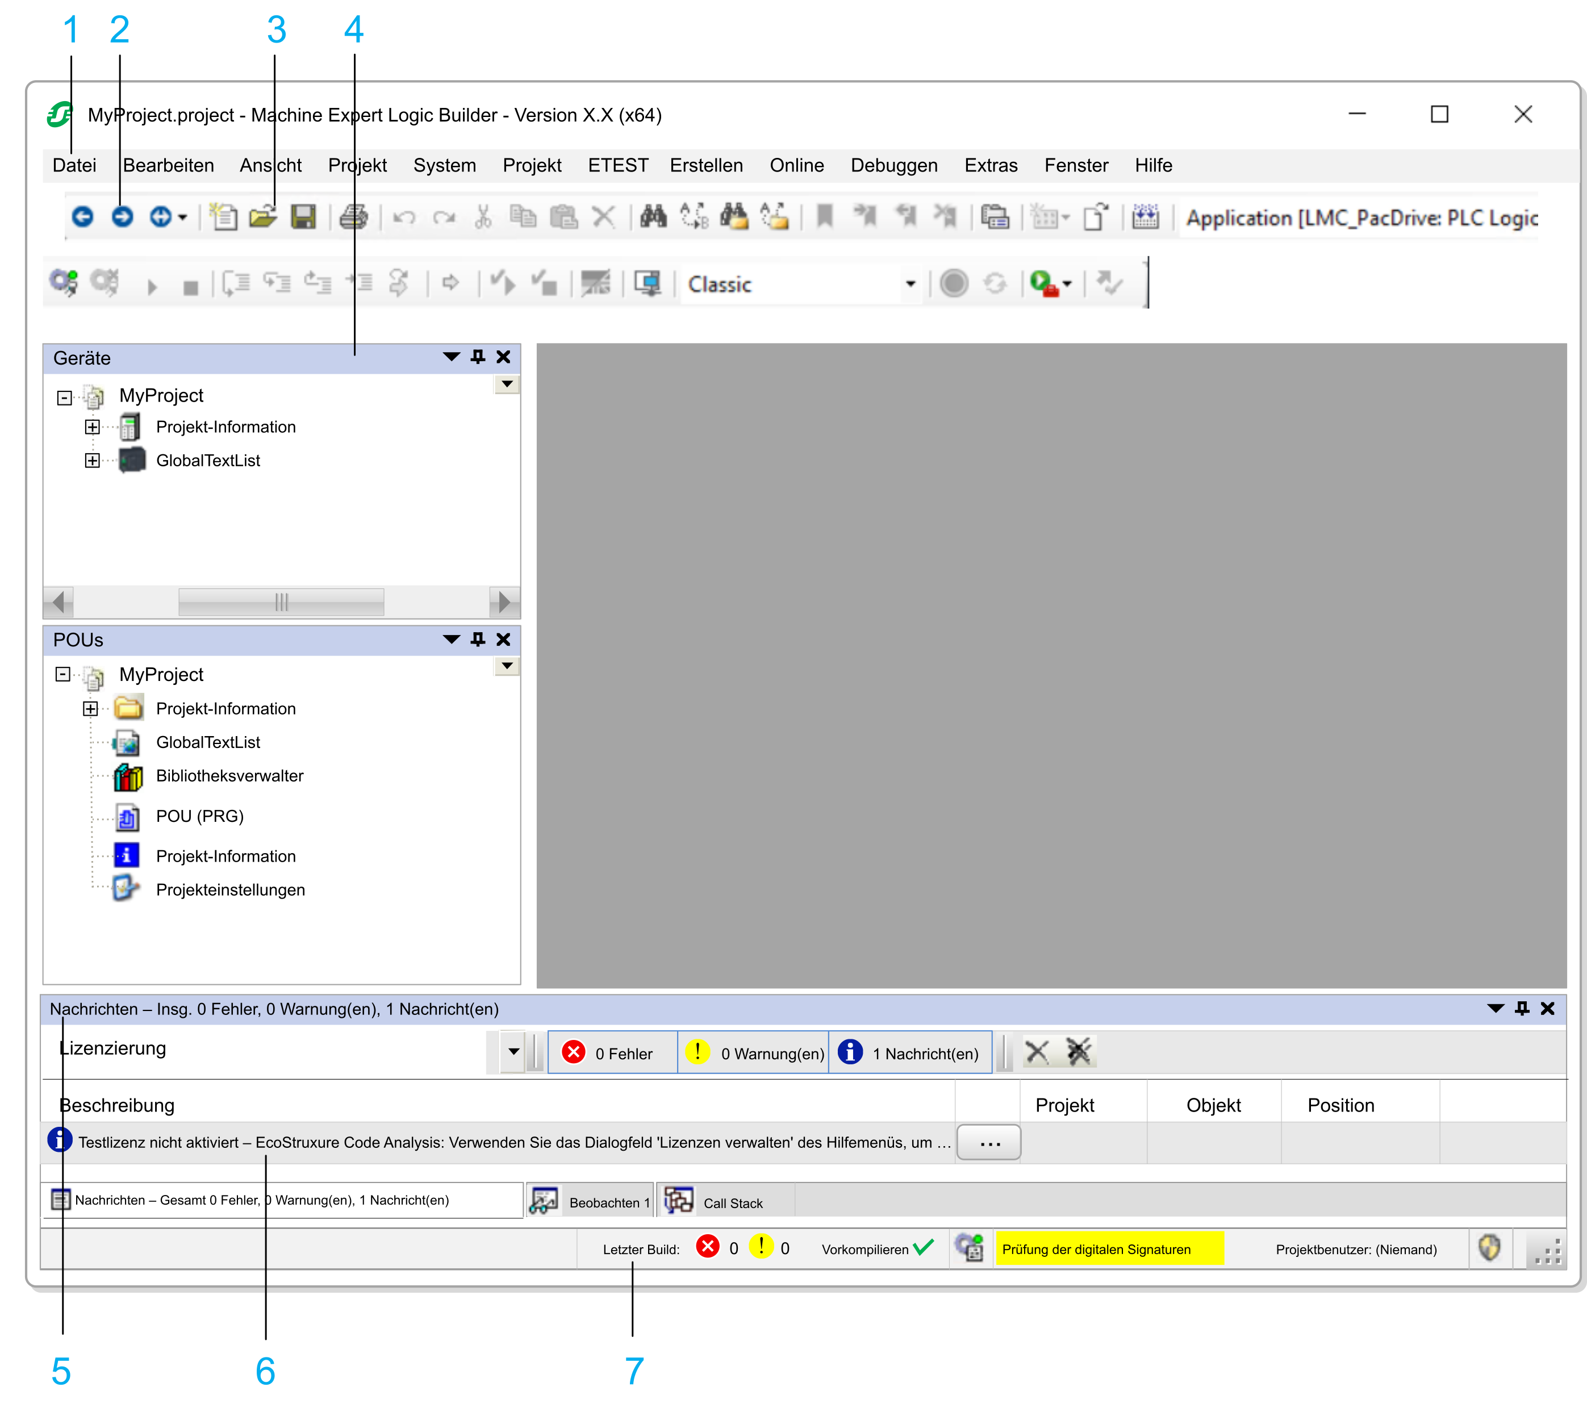This screenshot has width=1587, height=1404.
Task: Click the New Project toolbar icon
Action: pyautogui.click(x=224, y=216)
